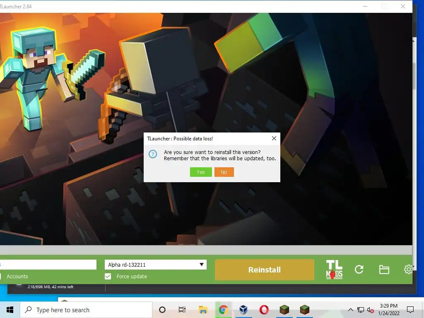Close the TLauncher 2.84 window

point(403,6)
